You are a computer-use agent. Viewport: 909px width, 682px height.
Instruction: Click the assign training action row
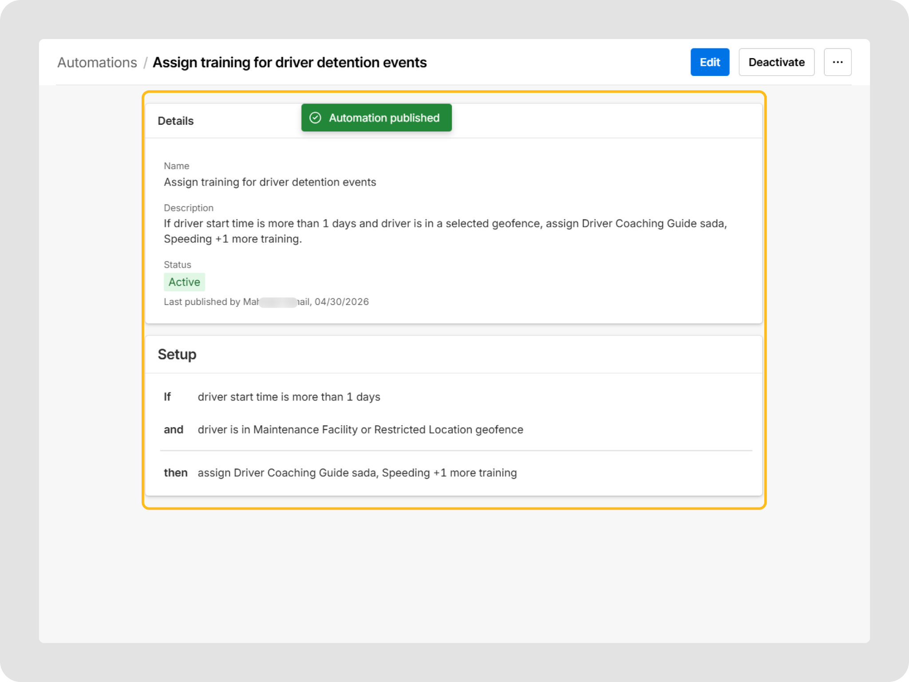coord(357,473)
